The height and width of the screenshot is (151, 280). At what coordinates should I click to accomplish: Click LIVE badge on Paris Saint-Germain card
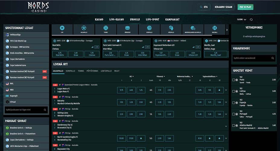coord(147,47)
